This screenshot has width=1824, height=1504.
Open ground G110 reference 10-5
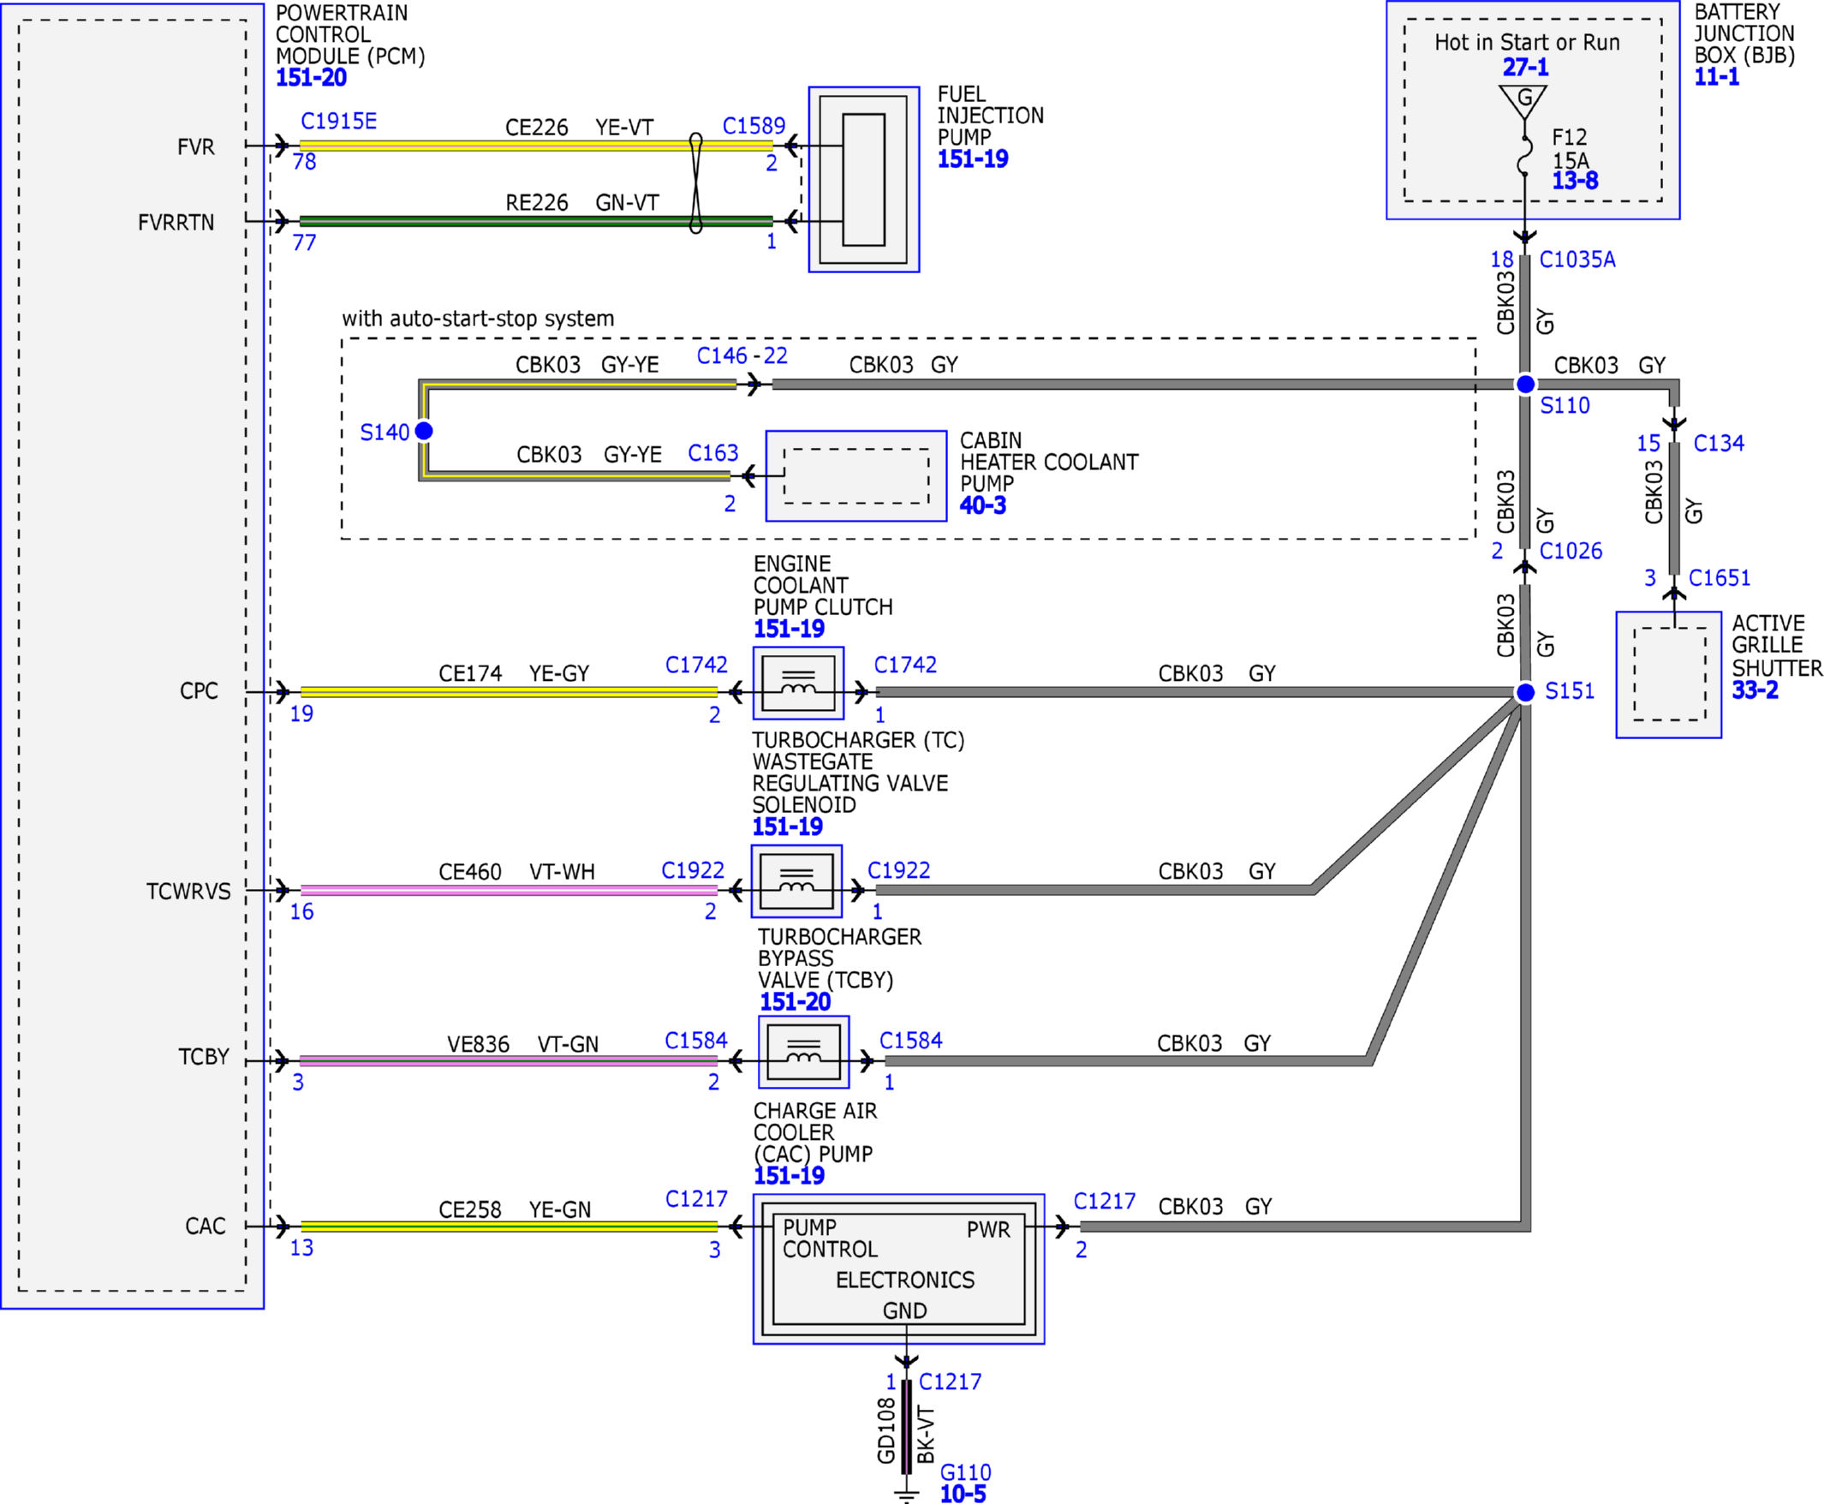click(963, 1494)
